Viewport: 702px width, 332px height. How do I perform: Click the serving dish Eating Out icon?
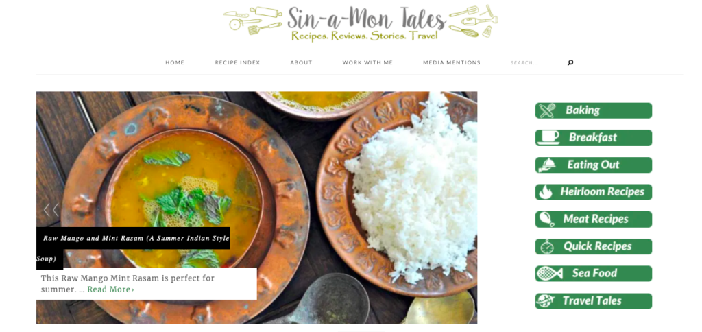pos(547,165)
